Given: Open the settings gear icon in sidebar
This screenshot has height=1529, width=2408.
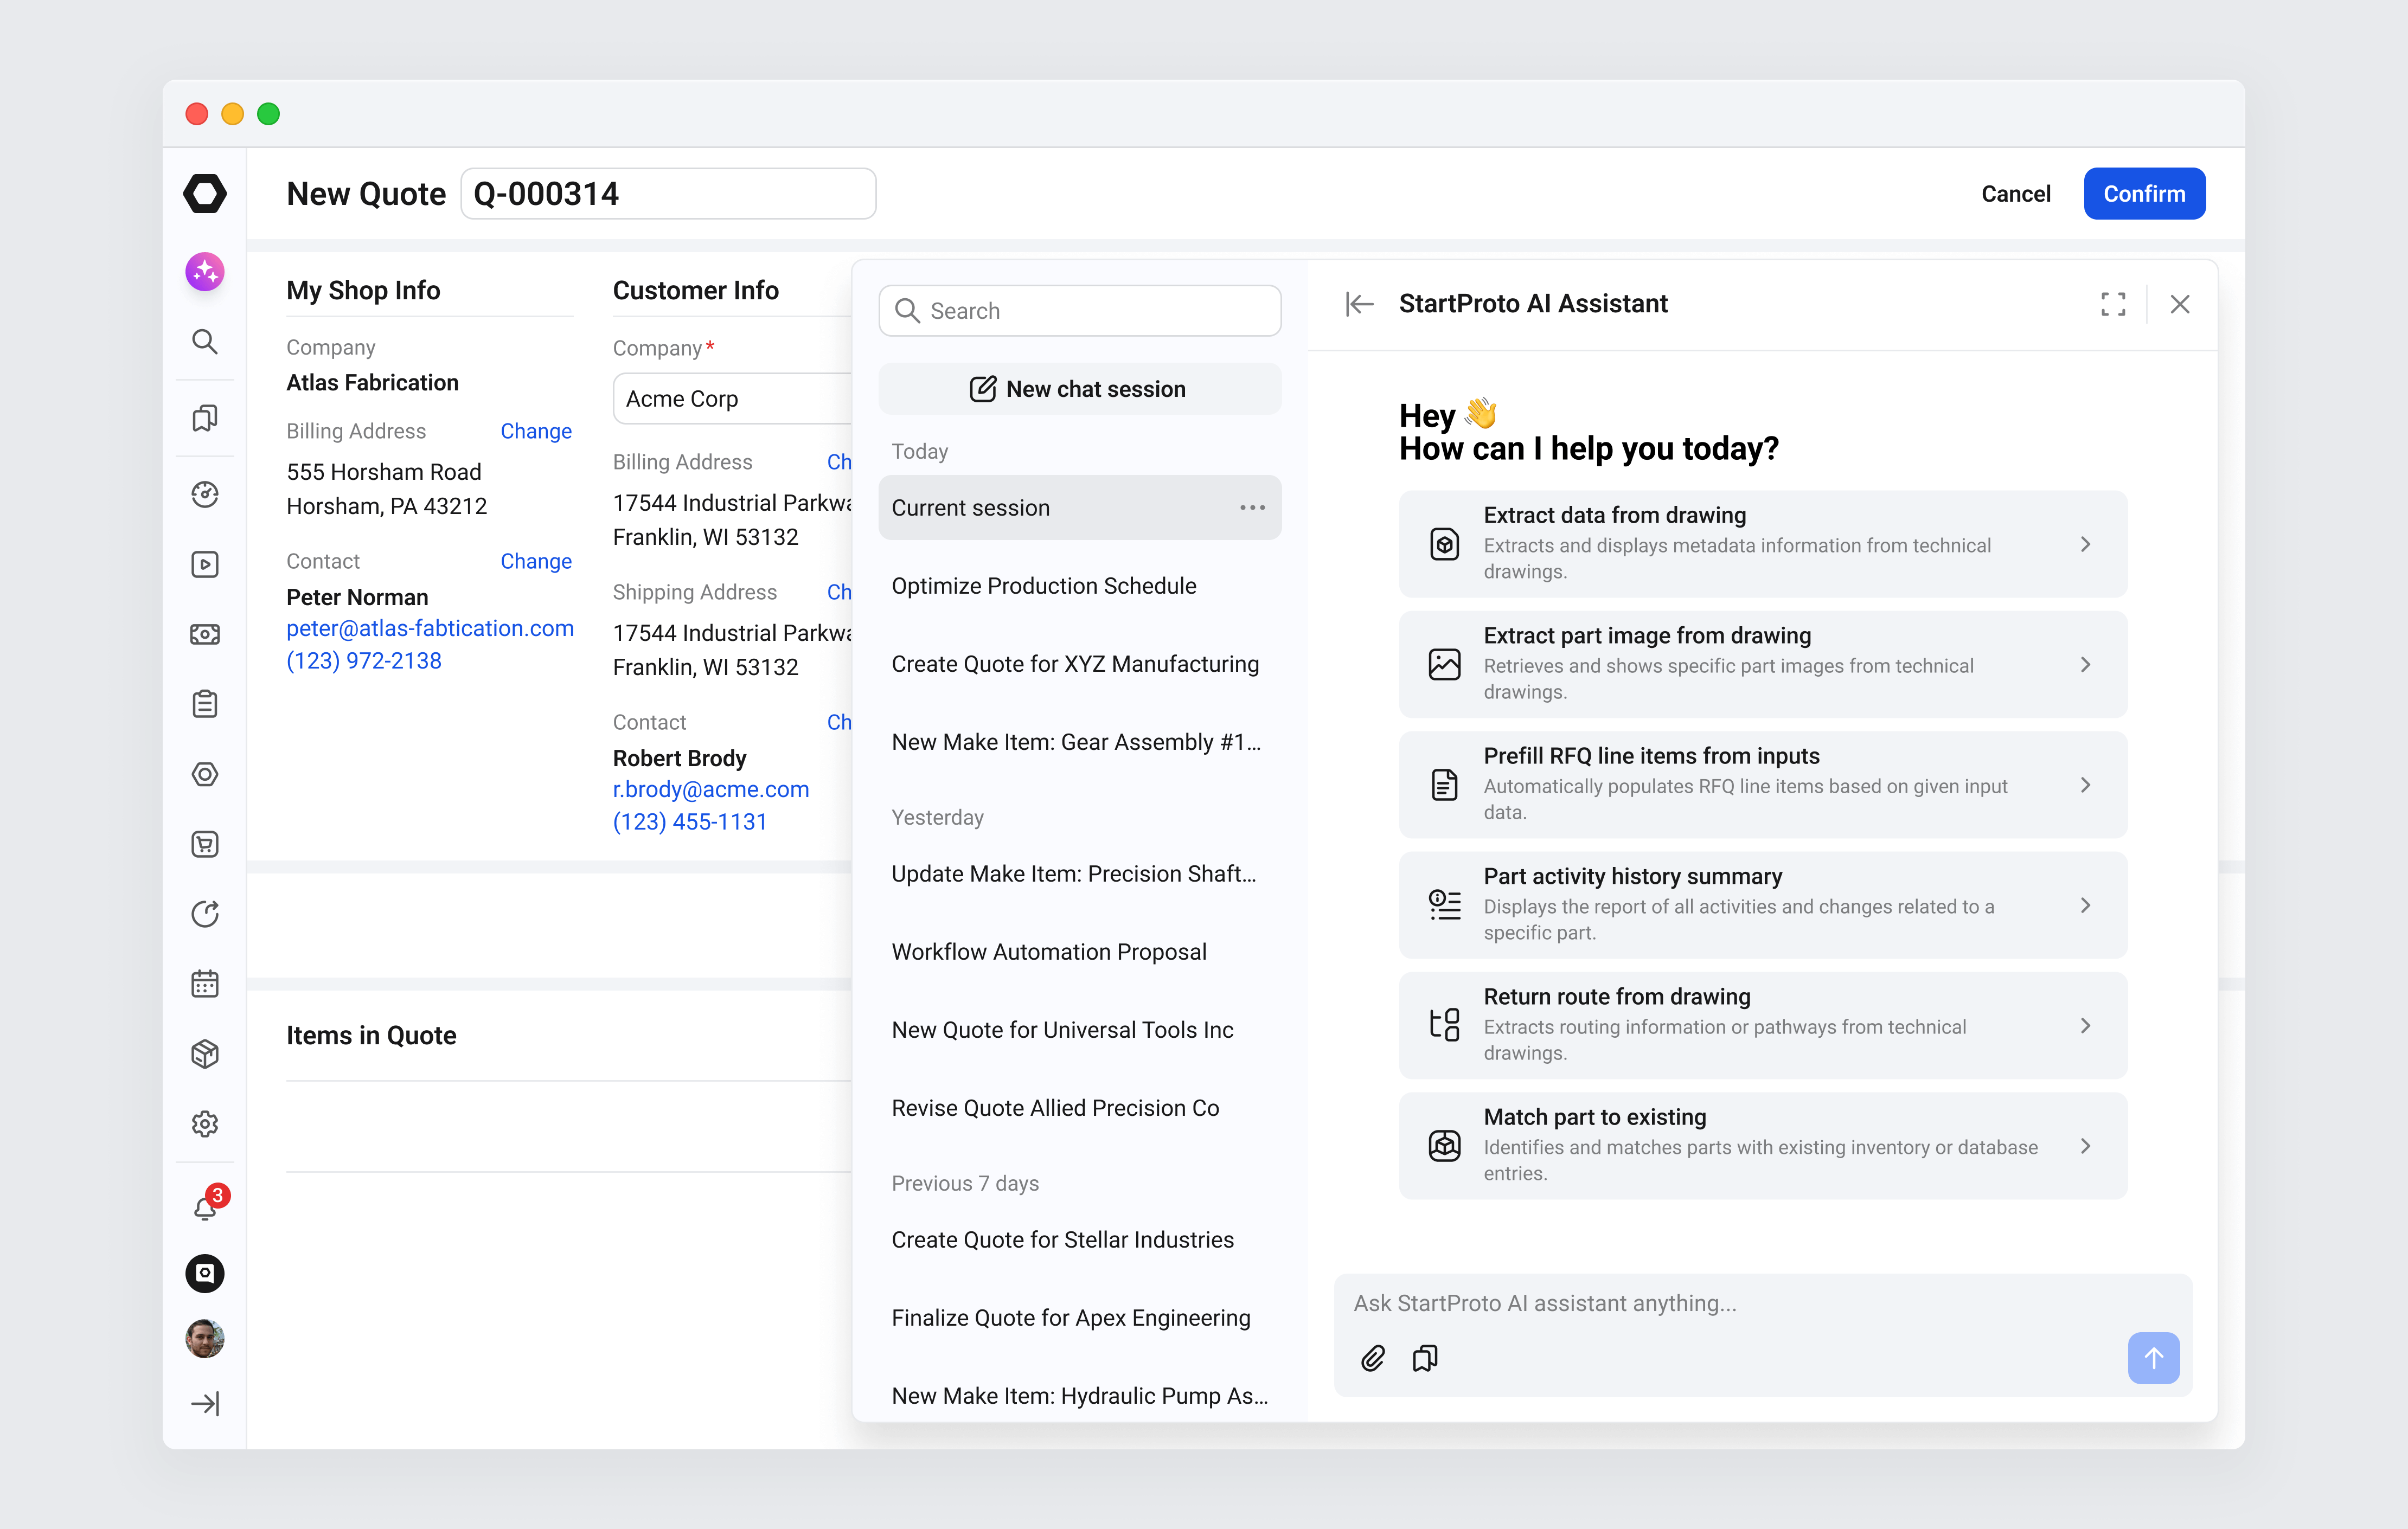Looking at the screenshot, I should pos(205,1124).
